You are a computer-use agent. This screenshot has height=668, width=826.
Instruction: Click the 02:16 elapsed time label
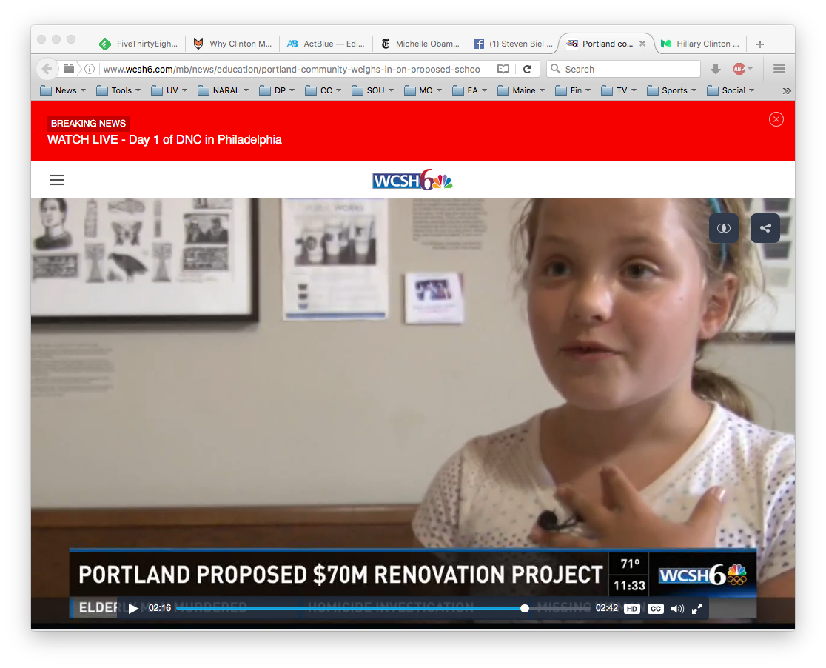pyautogui.click(x=160, y=609)
